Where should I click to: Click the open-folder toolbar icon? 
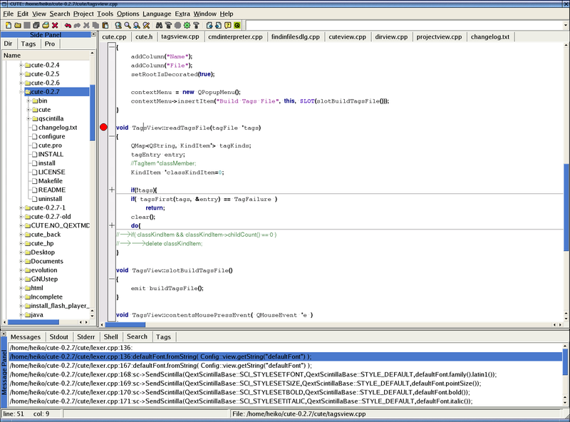point(17,26)
